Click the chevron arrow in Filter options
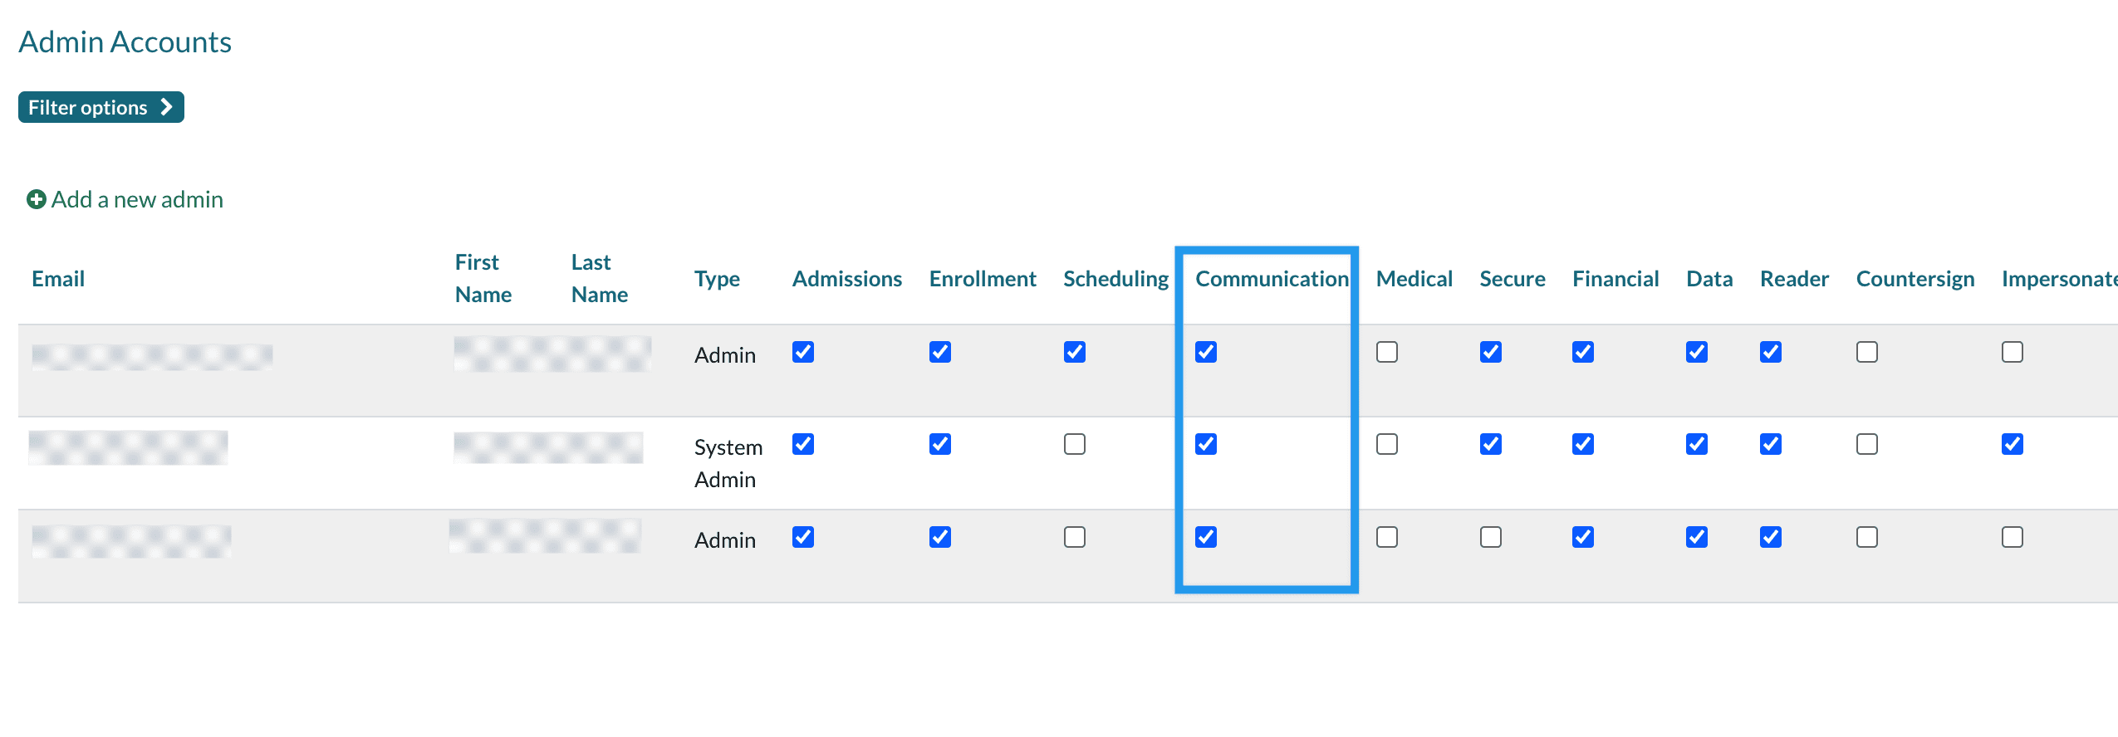The height and width of the screenshot is (737, 2118). [166, 107]
